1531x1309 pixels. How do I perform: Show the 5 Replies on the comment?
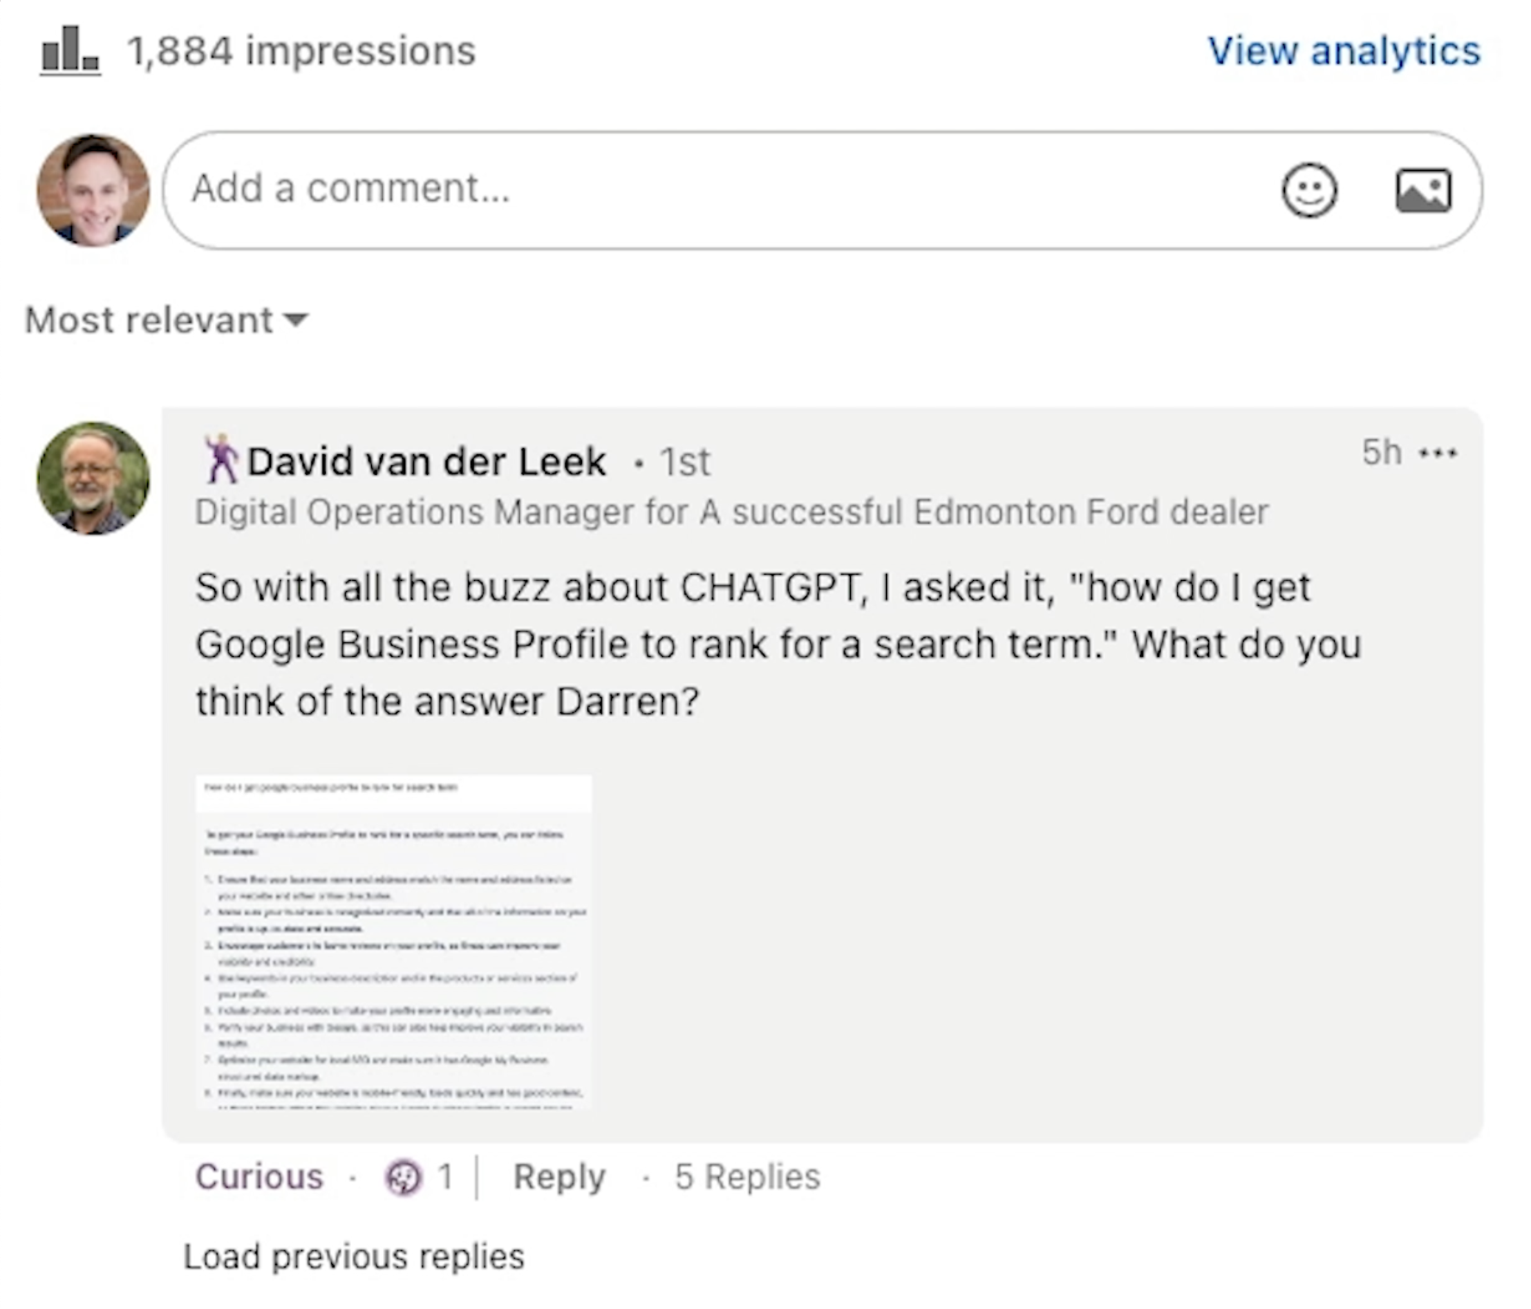(x=747, y=1178)
